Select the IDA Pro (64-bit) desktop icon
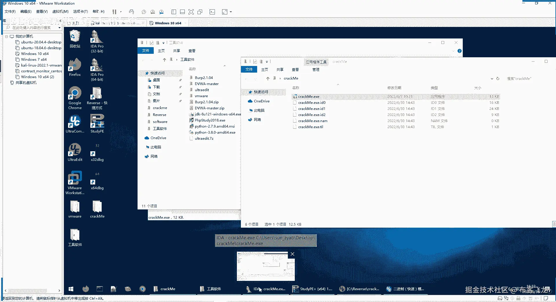The image size is (556, 302). [x=97, y=70]
